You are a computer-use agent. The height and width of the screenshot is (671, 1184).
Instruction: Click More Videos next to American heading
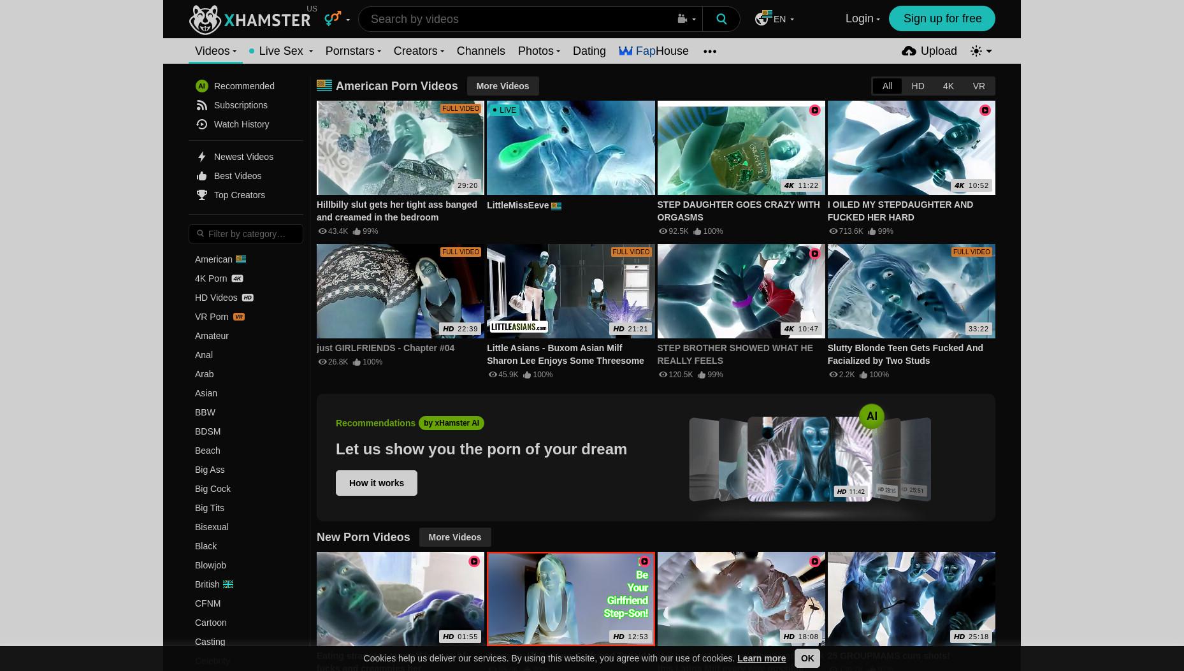(x=502, y=86)
